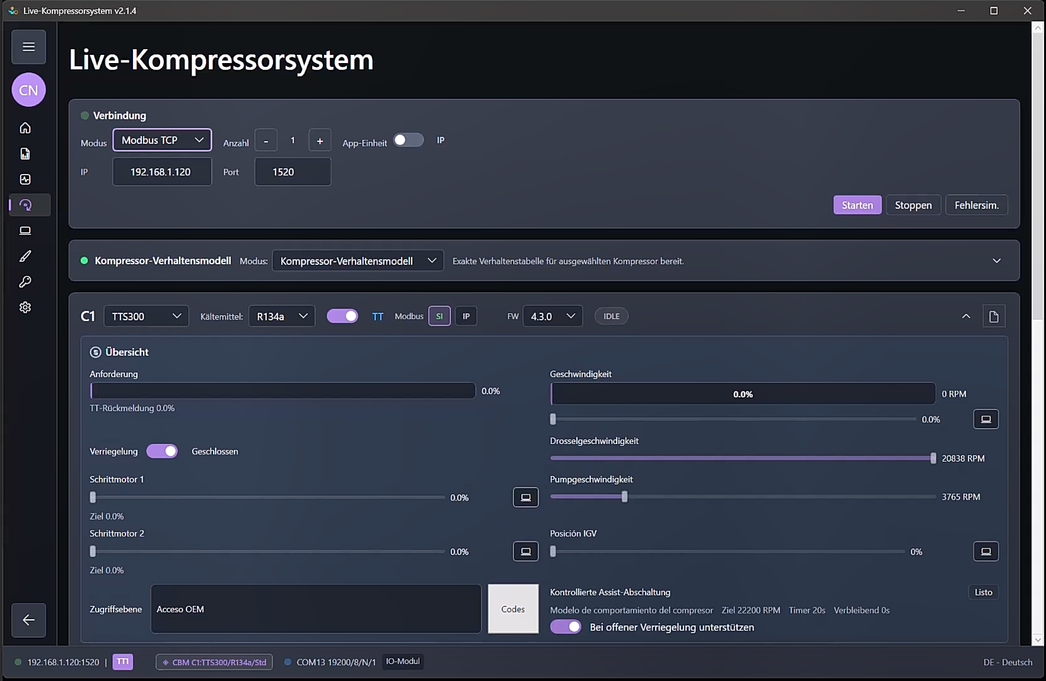Viewport: 1046px width, 681px height.
Task: Click the Listo button
Action: pos(984,592)
